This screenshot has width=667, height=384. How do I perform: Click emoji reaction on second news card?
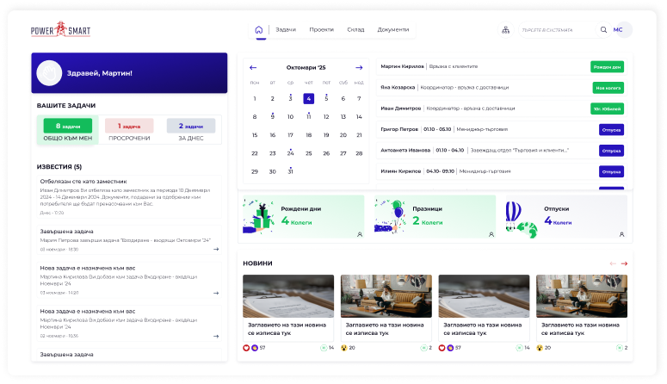click(343, 348)
